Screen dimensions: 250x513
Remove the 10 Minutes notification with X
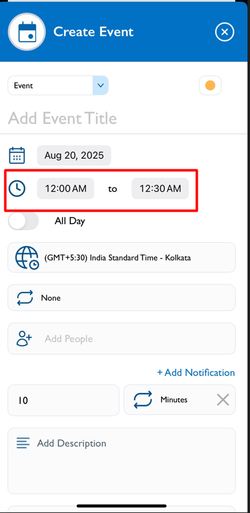point(223,400)
